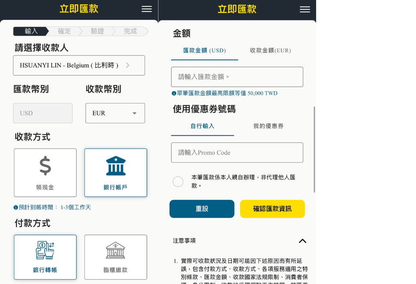Click the 預計到帳時間： 1-3個工作天 text

[x=55, y=207]
